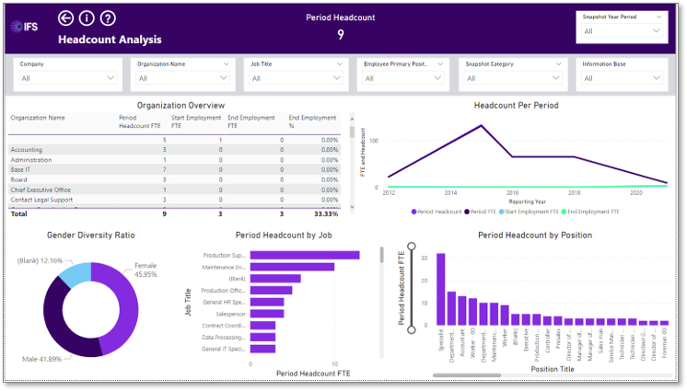Open the Snapshot Category filter dropdown
The height and width of the screenshot is (391, 687).
click(x=513, y=78)
